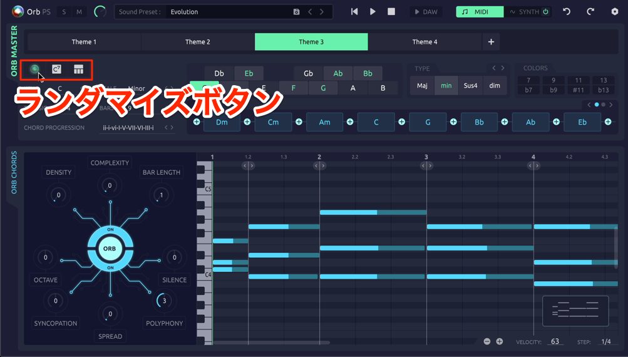Toggle the central ORB button
628x357 pixels.
[x=110, y=249]
